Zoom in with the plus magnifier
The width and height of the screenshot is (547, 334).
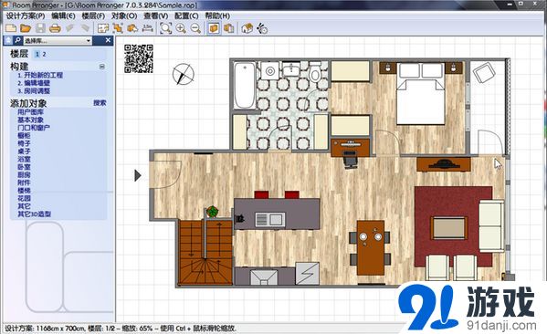point(181,28)
